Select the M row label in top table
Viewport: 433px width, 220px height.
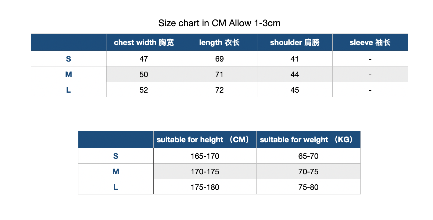pyautogui.click(x=69, y=74)
